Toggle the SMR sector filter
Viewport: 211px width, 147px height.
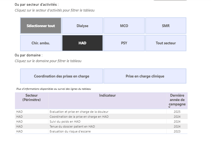point(166,26)
